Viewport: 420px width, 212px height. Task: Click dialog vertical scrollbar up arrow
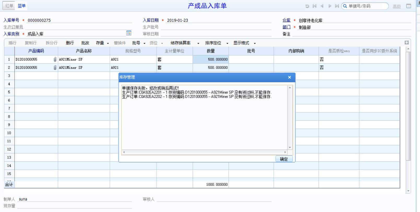pyautogui.click(x=290, y=88)
